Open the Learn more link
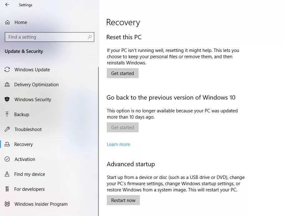 pos(118,144)
